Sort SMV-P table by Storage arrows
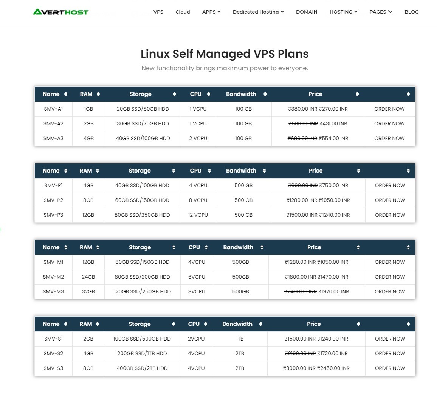Image resolution: width=437 pixels, height=396 pixels. coord(174,171)
